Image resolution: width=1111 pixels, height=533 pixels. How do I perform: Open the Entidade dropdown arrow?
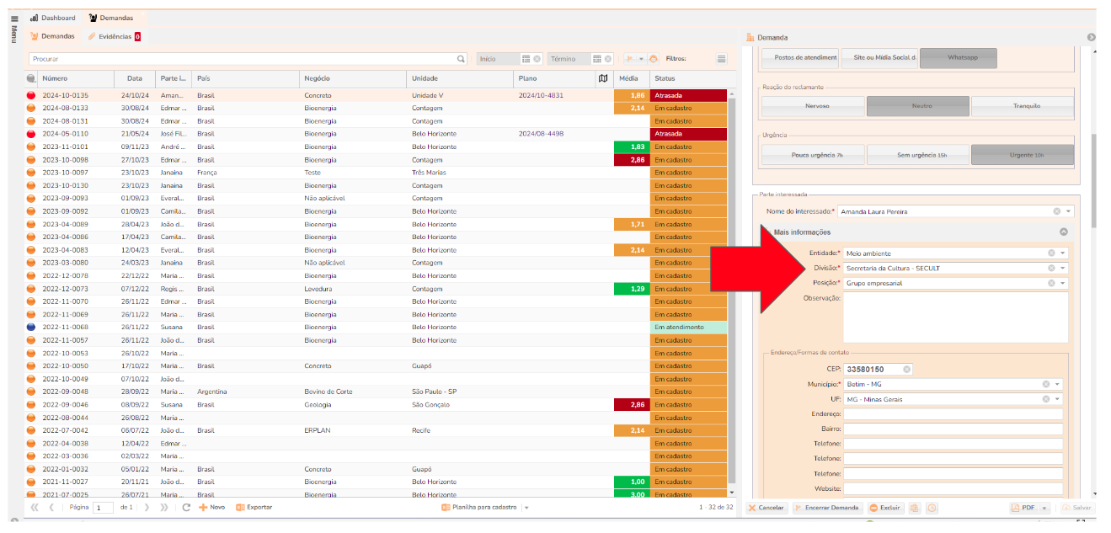point(1062,253)
